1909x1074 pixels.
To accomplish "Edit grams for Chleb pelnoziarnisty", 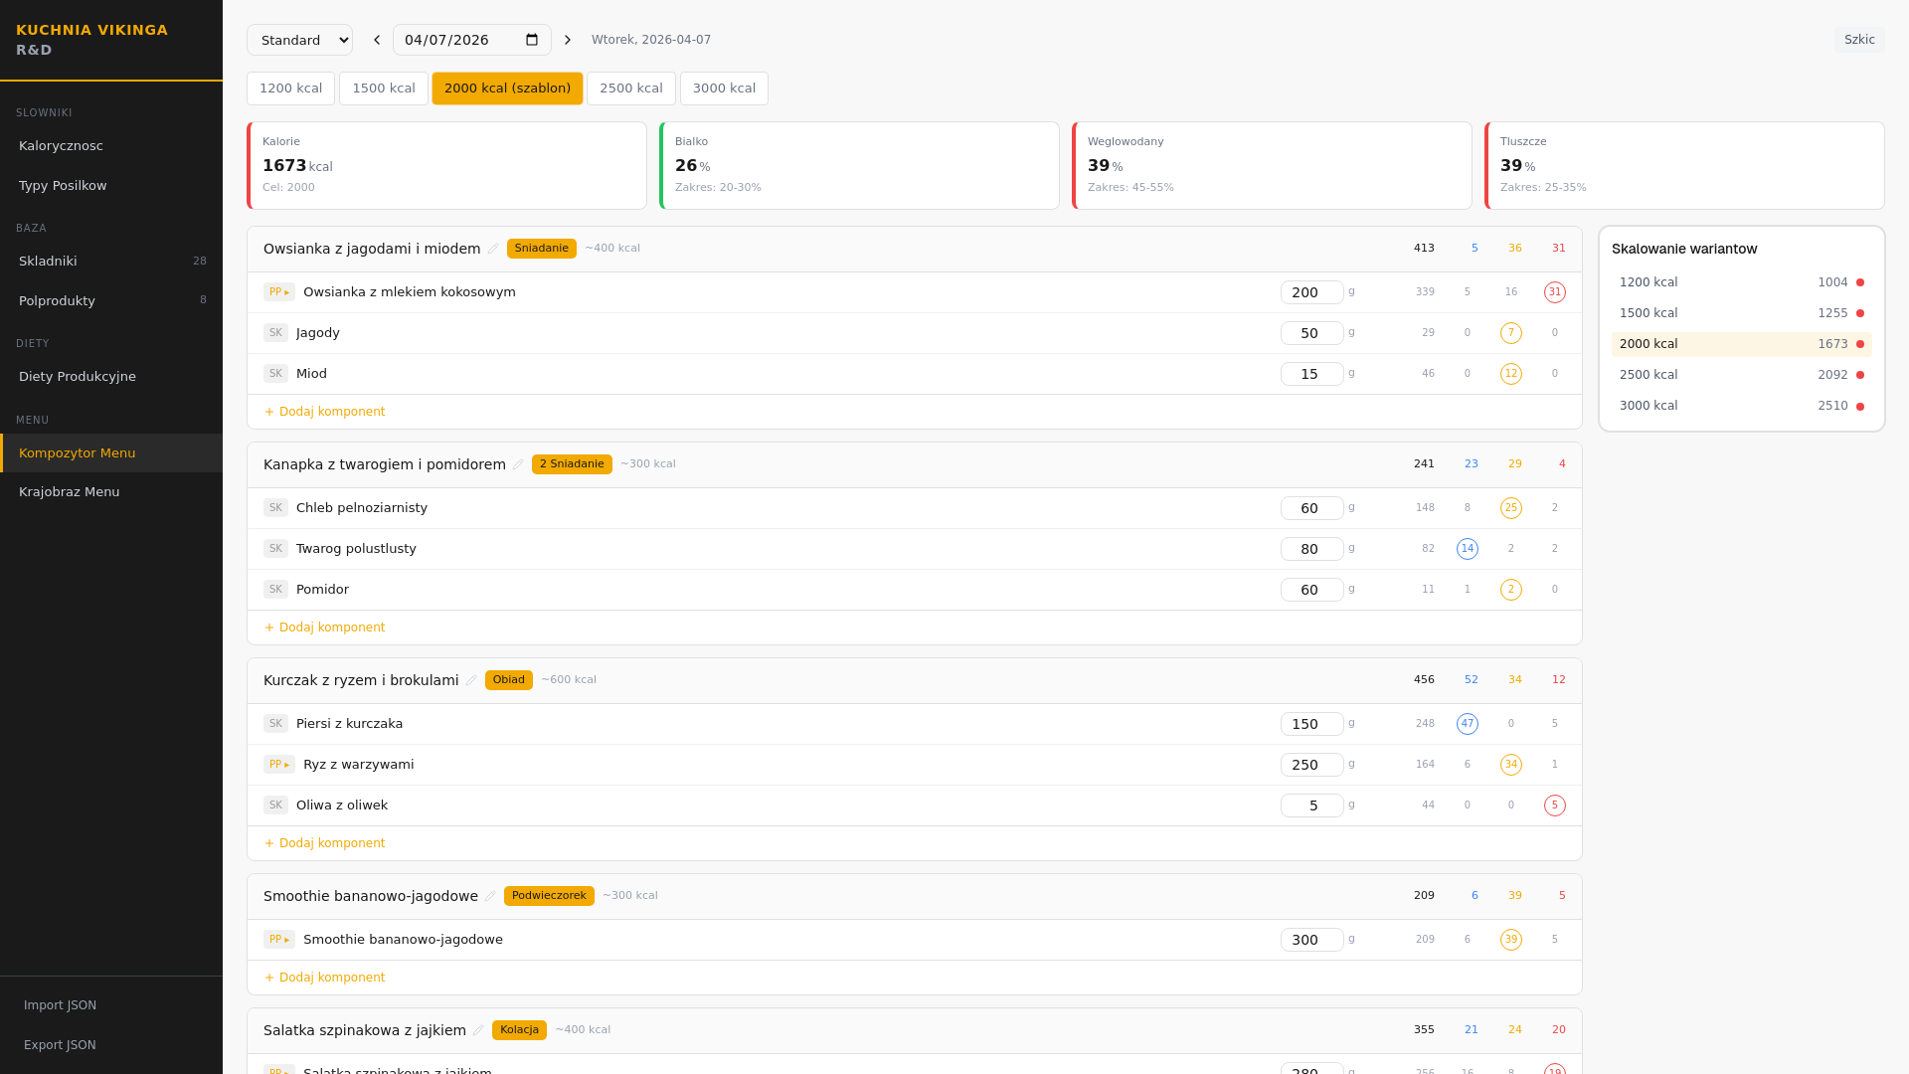I will (1311, 508).
